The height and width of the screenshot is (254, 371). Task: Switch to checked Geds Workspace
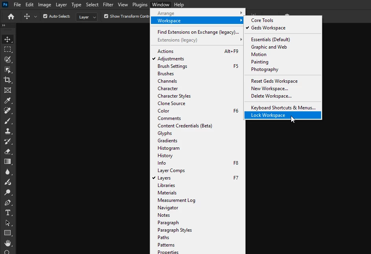[x=283, y=28]
